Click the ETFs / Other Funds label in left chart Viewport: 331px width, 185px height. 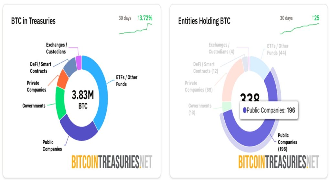point(126,80)
